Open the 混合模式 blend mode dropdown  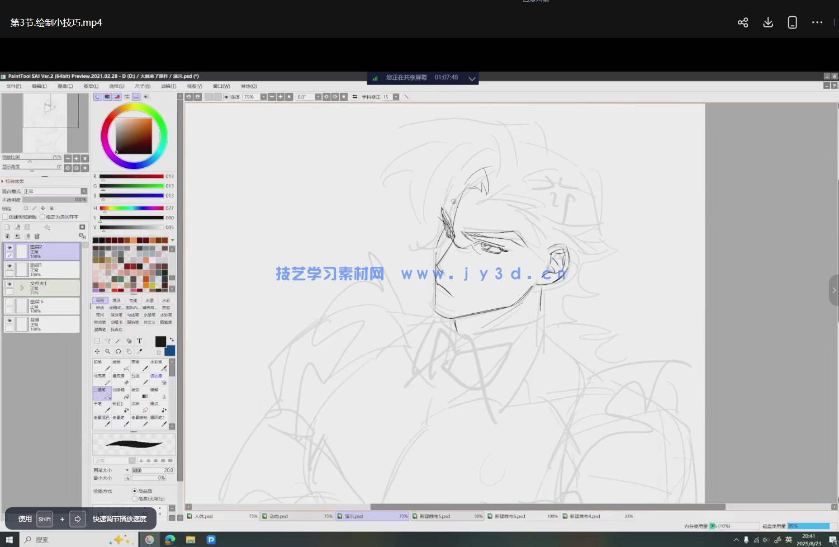(55, 191)
